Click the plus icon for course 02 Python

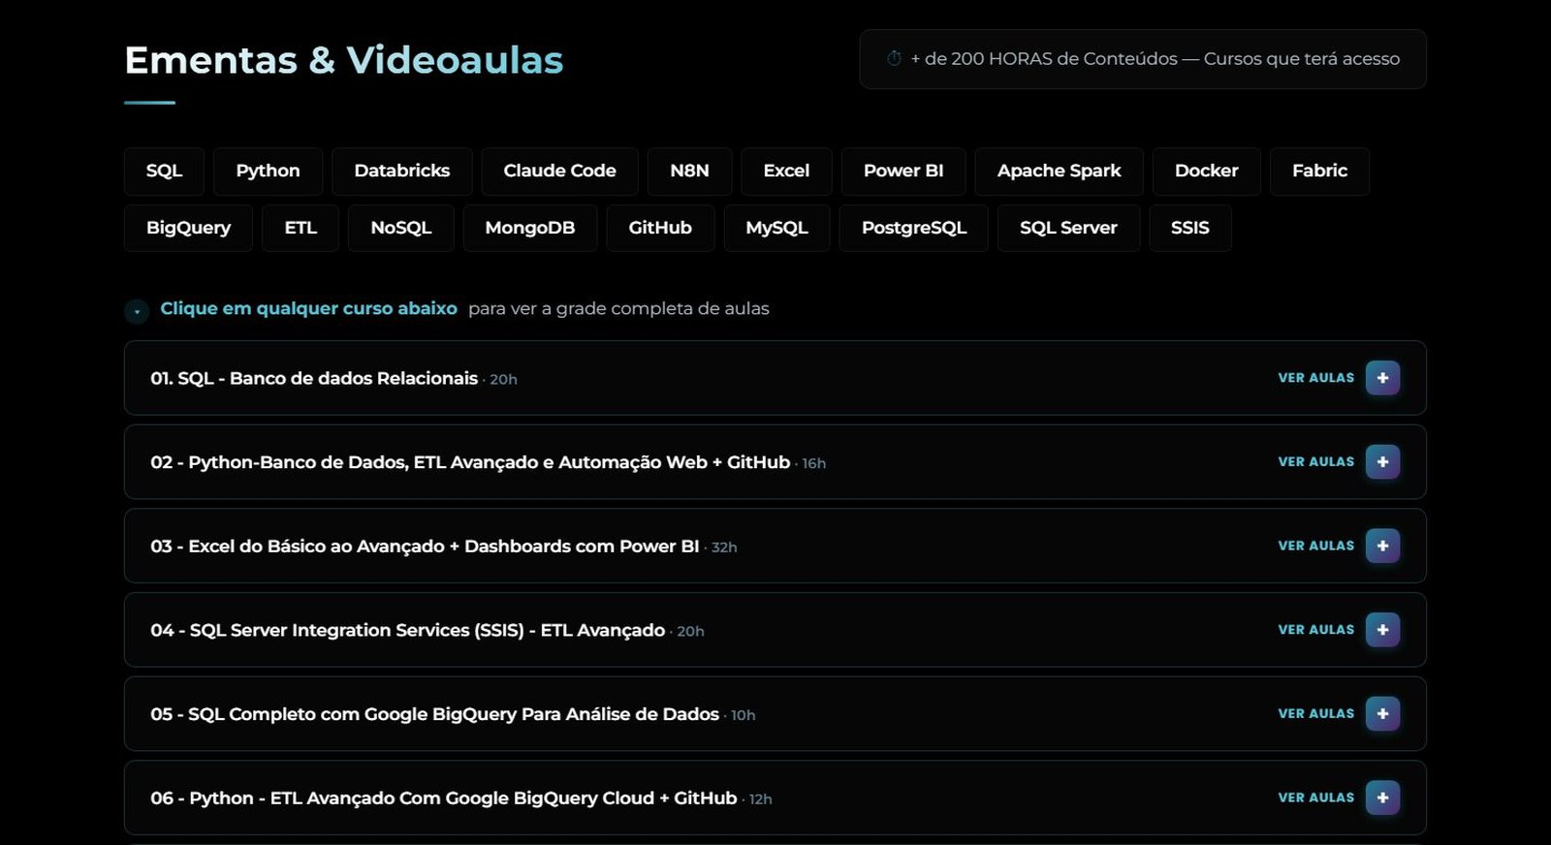click(x=1382, y=462)
